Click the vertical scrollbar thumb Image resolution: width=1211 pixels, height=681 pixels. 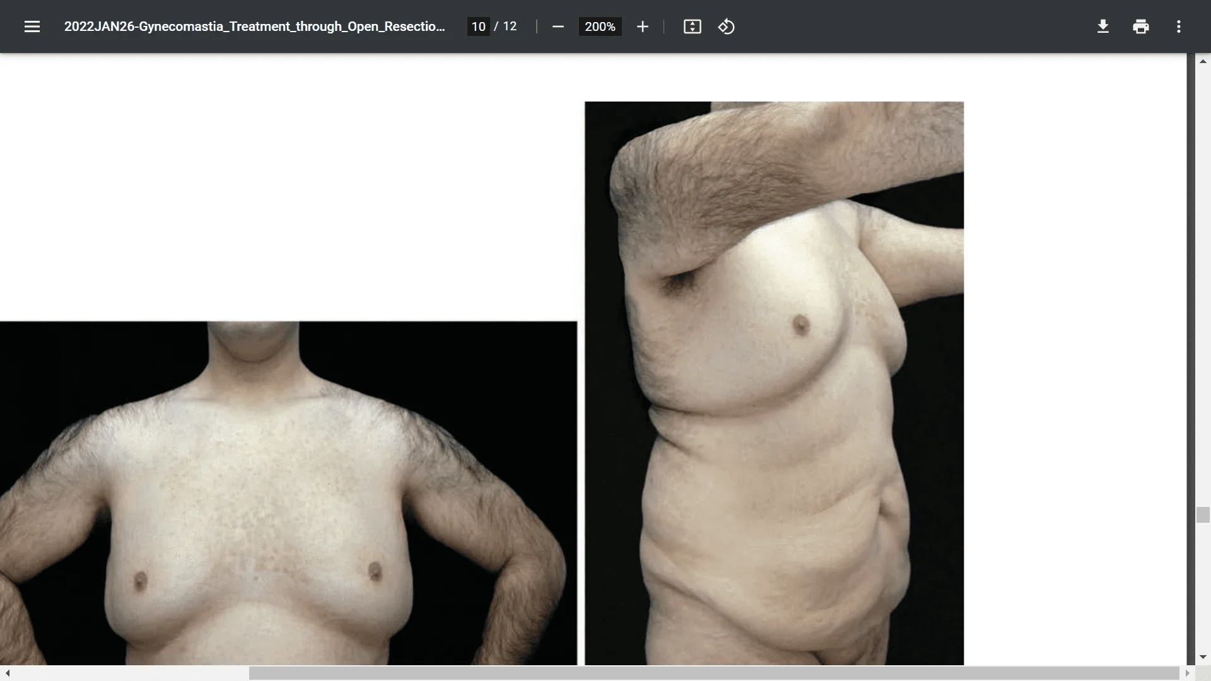point(1203,515)
